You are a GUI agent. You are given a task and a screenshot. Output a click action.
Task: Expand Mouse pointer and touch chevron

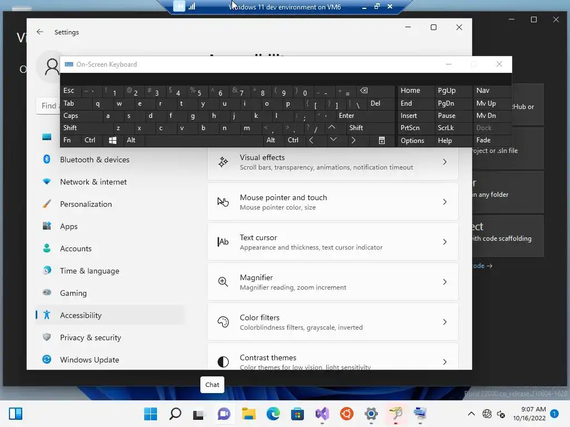[x=445, y=202]
